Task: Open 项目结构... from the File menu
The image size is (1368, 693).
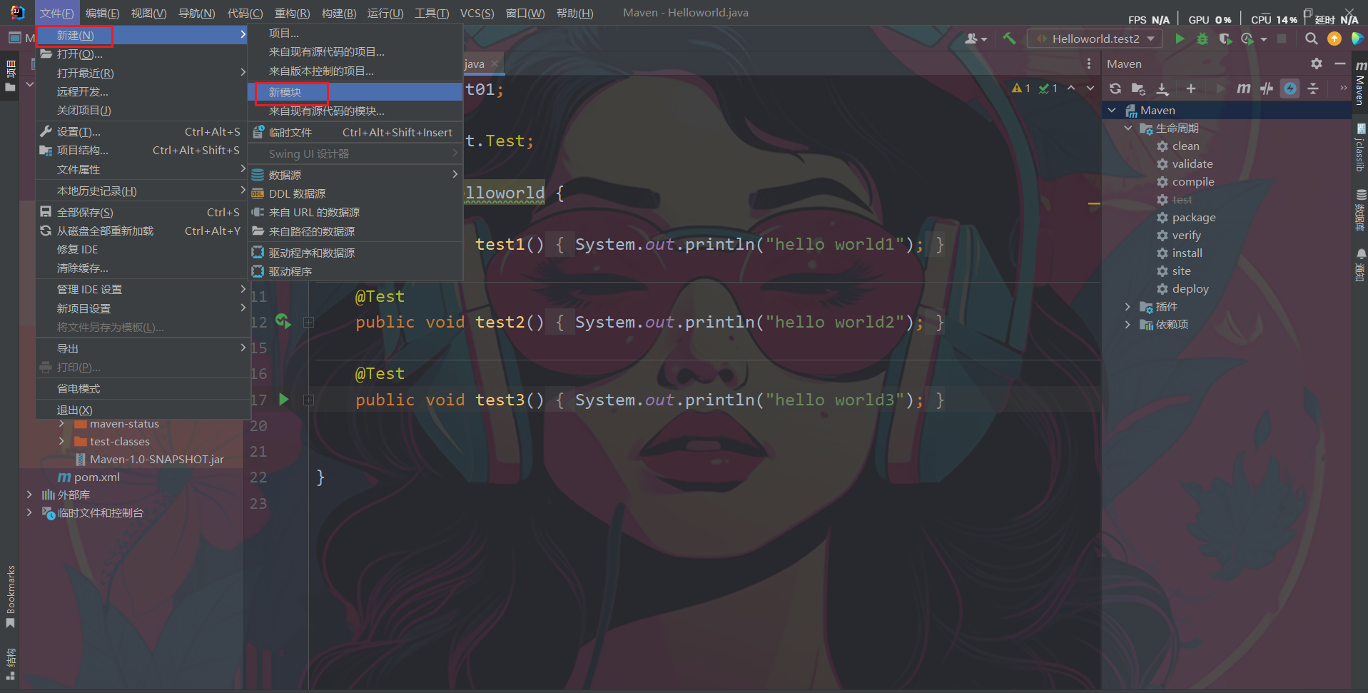Action: (143, 151)
